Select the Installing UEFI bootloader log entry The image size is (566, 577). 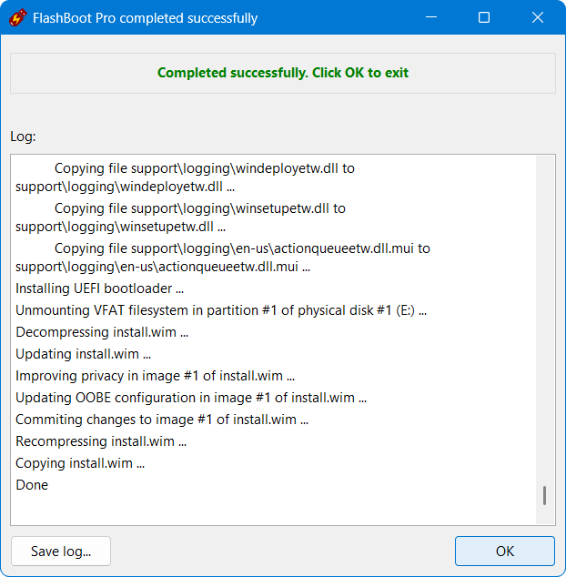click(99, 288)
